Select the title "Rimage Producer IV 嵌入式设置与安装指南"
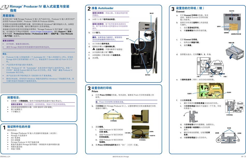Screen dimensions: 246x158 point(40,8)
